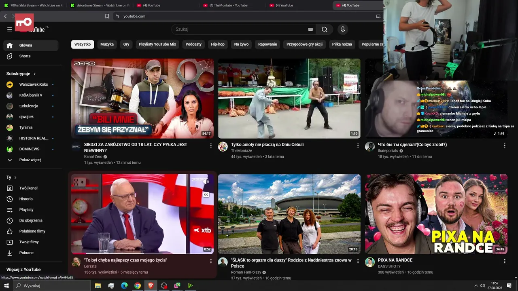The image size is (518, 291).
Task: Open the Roman FanPolszy channel avatar
Action: tap(223, 262)
